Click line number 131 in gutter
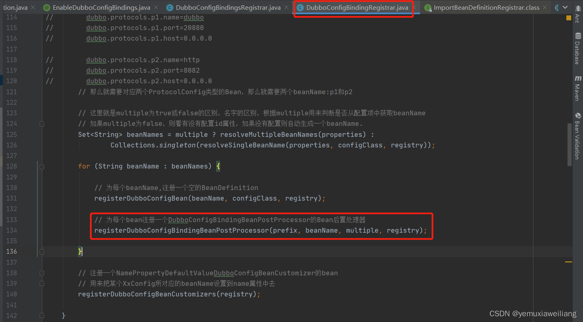This screenshot has width=583, height=322. coord(11,198)
